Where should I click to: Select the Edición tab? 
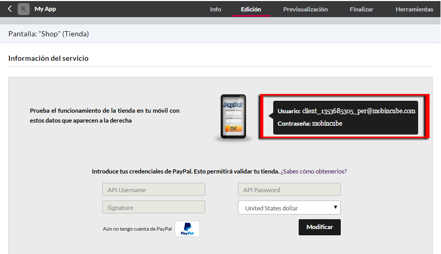coord(251,9)
